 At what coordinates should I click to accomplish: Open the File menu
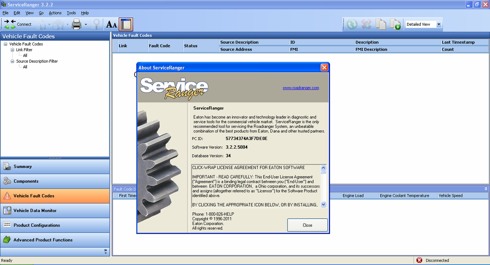(x=5, y=13)
